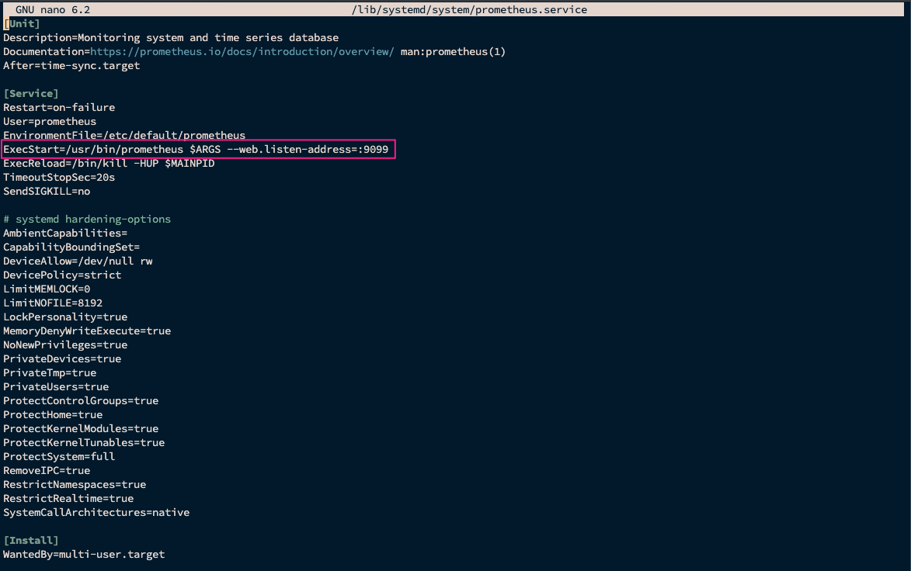Click the SendSIGKILL=no line
This screenshot has height=571, width=911.
tap(47, 192)
